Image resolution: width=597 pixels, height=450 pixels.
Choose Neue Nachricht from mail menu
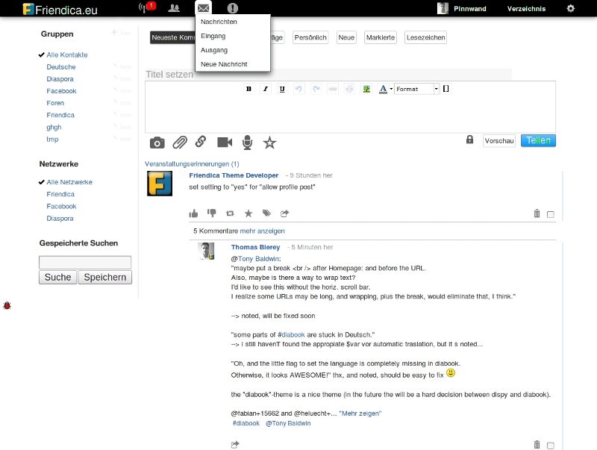[224, 64]
